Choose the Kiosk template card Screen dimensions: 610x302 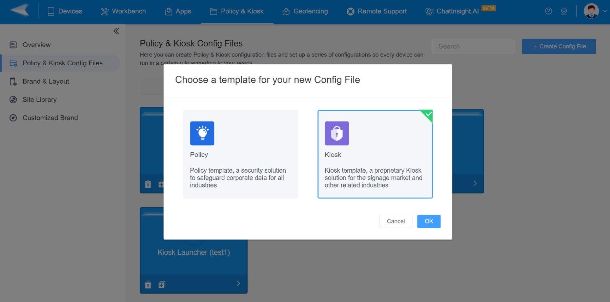(x=375, y=154)
